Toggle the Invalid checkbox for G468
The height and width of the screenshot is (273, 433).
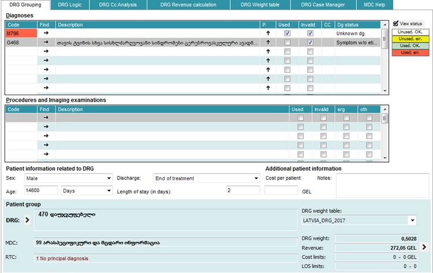coord(310,42)
